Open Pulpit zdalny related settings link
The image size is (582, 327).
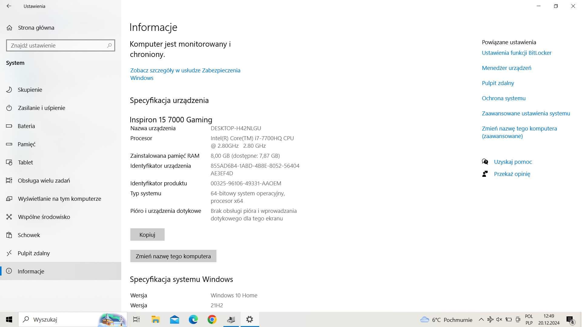[x=498, y=83]
